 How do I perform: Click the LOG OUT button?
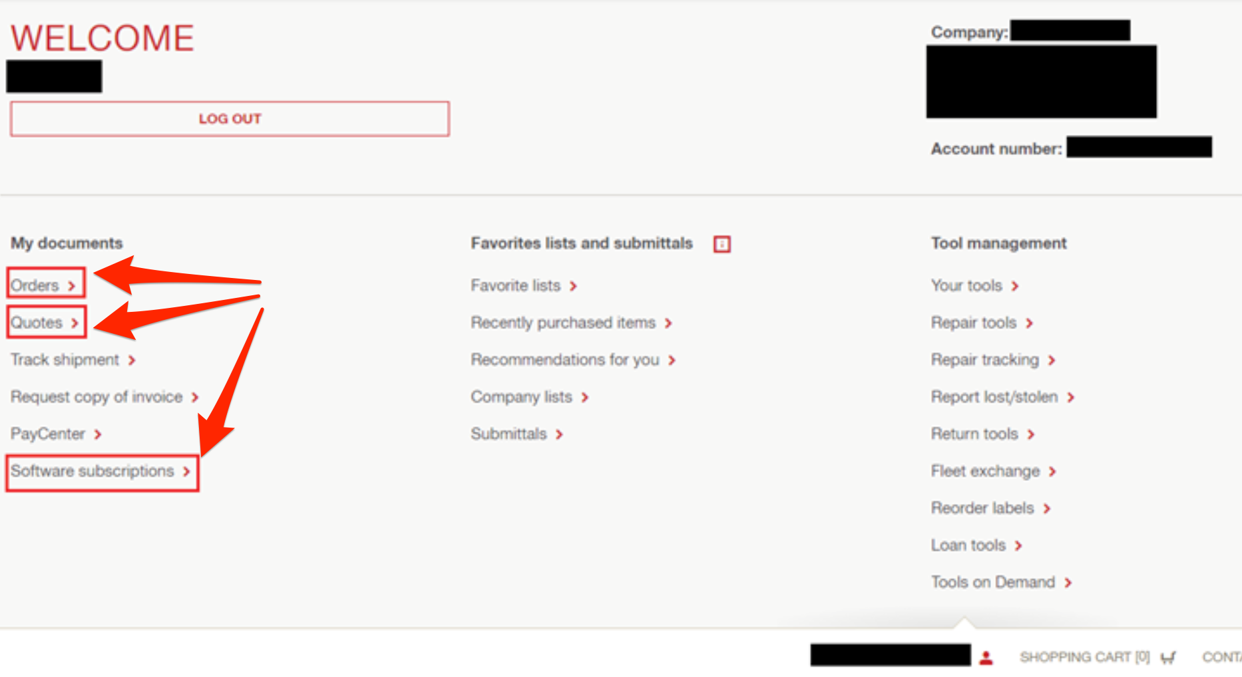tap(230, 119)
